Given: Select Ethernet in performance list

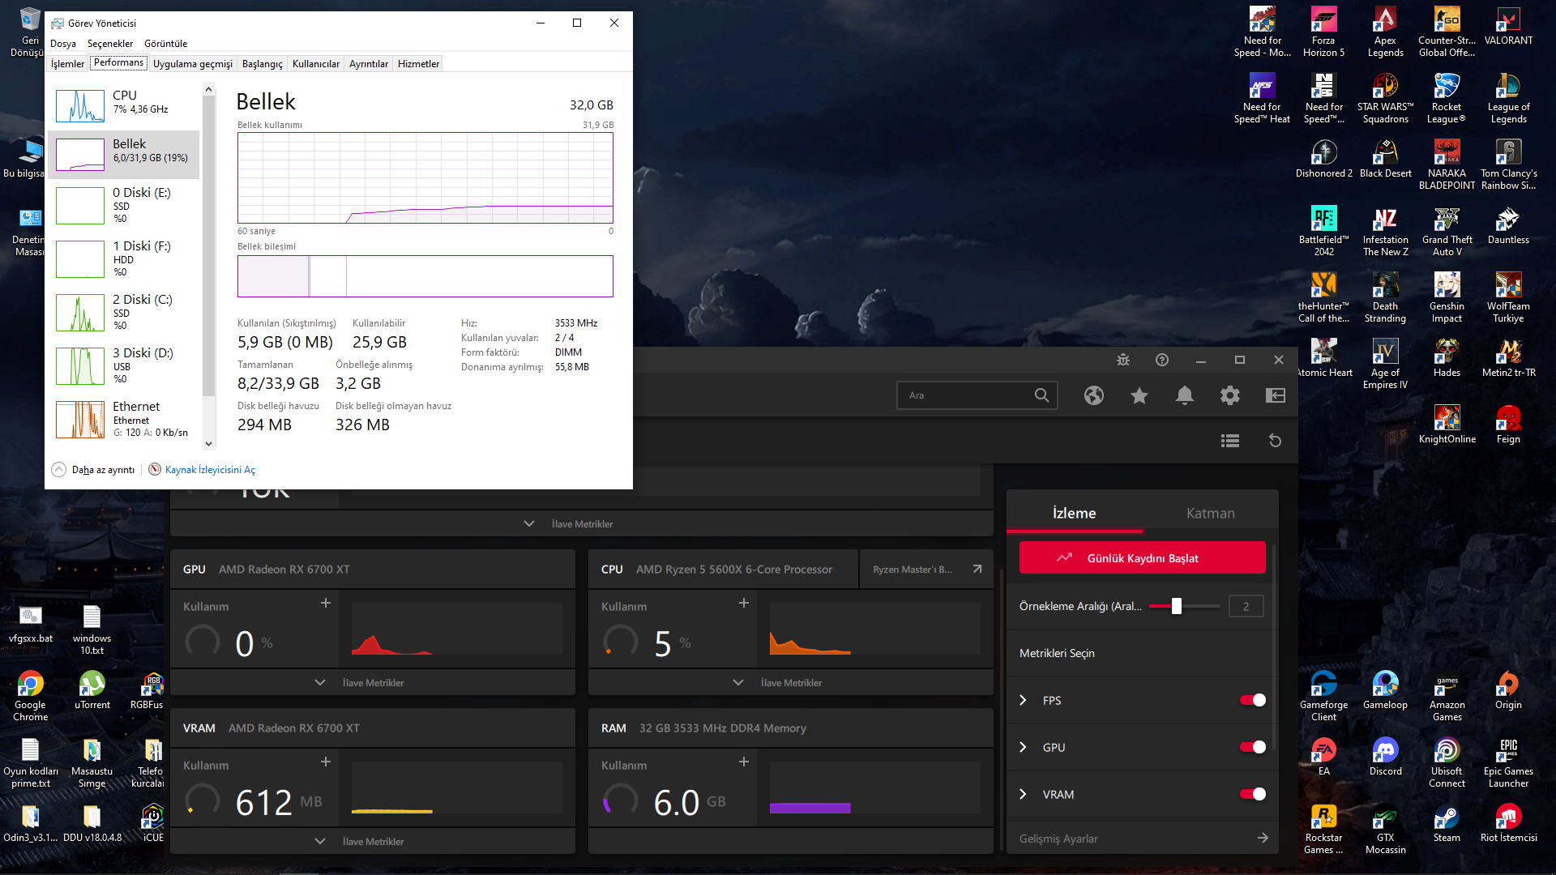Looking at the screenshot, I should point(124,419).
